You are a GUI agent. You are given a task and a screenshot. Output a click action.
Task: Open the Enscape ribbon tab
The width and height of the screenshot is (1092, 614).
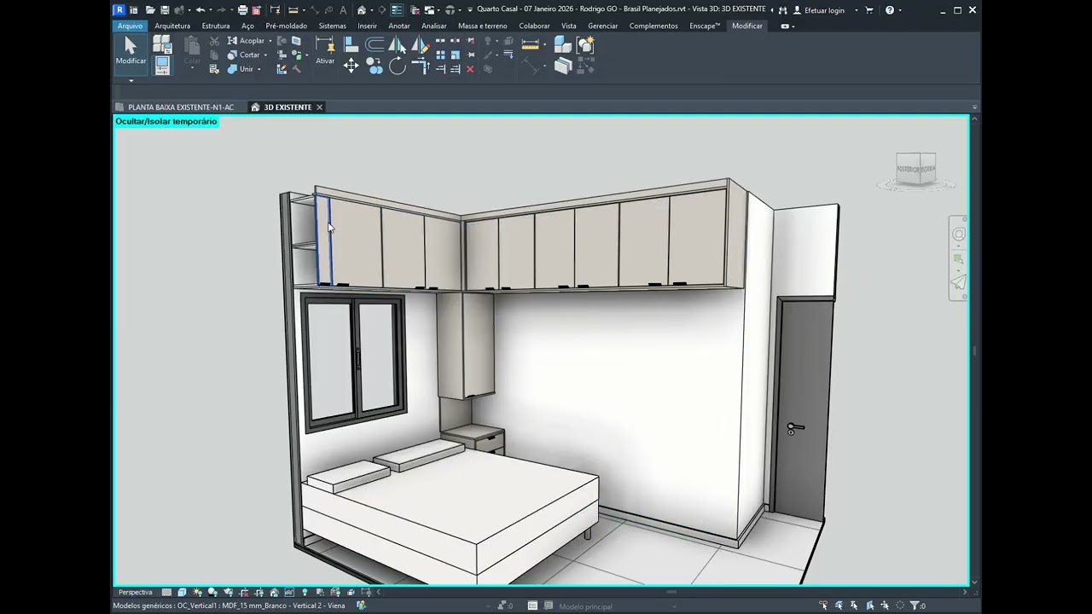coord(705,26)
